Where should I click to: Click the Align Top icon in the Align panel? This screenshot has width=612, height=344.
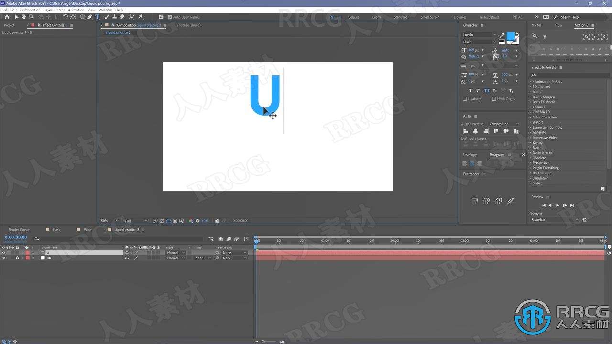pyautogui.click(x=496, y=131)
